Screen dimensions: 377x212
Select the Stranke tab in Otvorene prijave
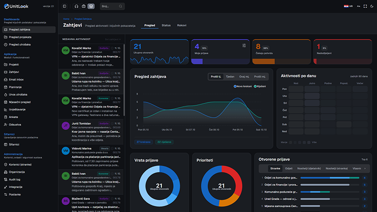pyautogui.click(x=275, y=169)
